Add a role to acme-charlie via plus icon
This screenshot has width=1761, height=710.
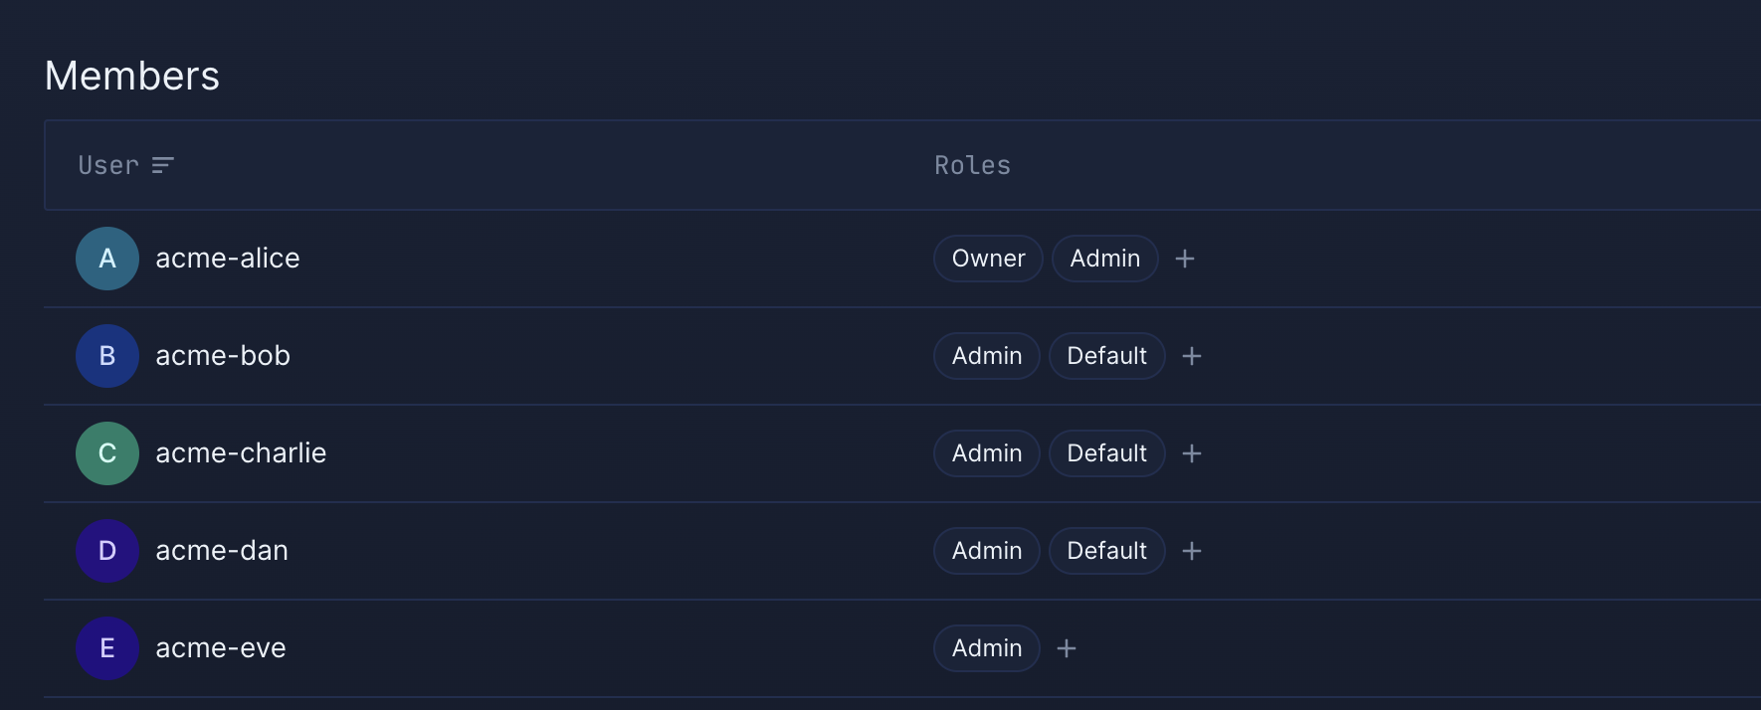pyautogui.click(x=1191, y=452)
